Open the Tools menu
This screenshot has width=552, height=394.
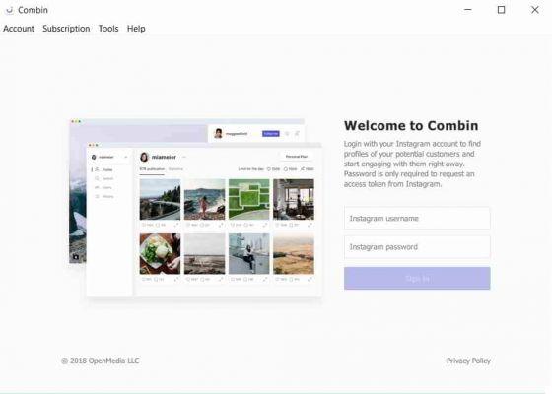tap(108, 29)
